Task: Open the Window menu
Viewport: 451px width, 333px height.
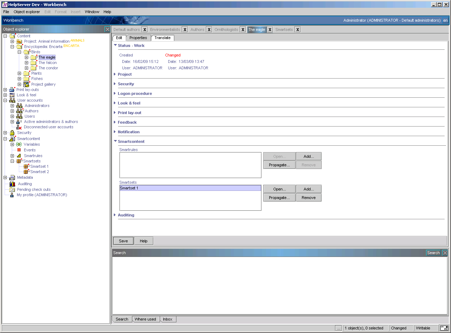Action: click(92, 12)
